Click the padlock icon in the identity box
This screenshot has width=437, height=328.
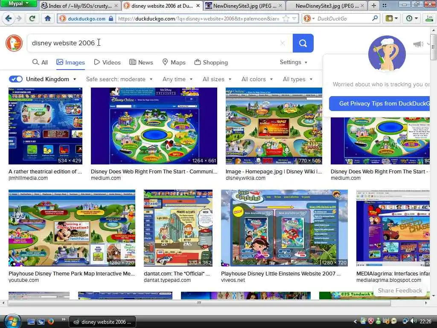(111, 19)
